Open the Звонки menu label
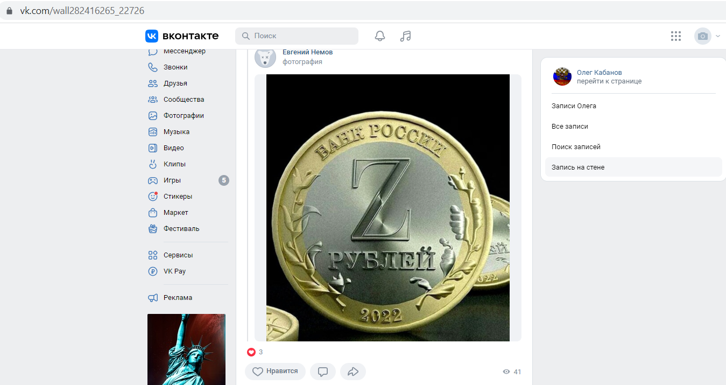The image size is (726, 385). (175, 67)
